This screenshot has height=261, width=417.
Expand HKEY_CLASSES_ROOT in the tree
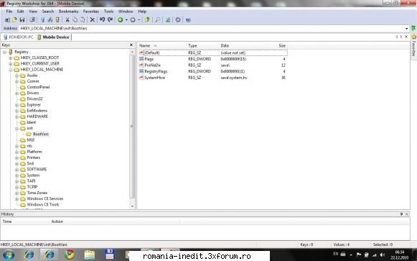click(11, 58)
